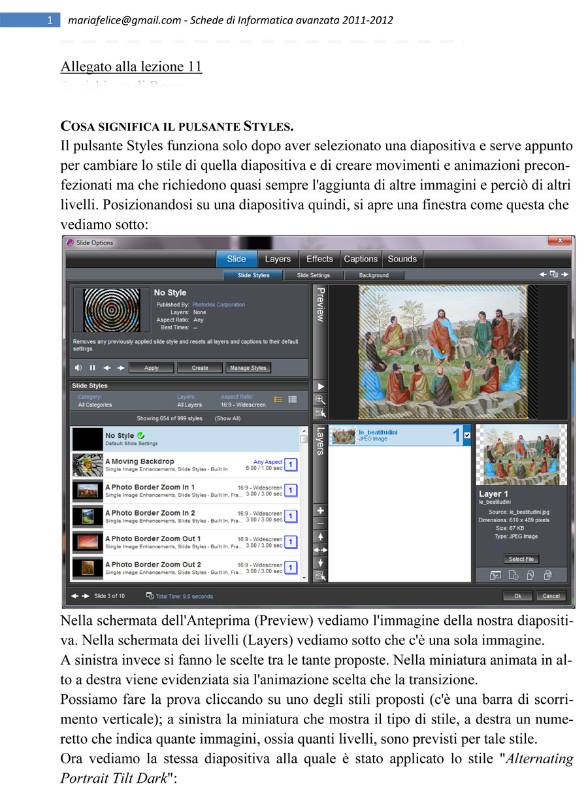Pause the style preview animation
The height and width of the screenshot is (796, 588).
[93, 368]
